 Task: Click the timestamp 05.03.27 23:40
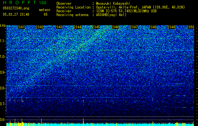(x=16, y=14)
